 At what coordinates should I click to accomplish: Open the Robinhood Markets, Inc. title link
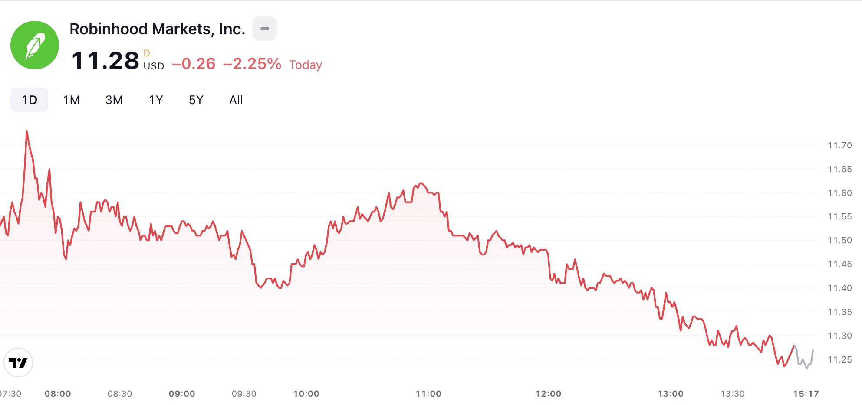pyautogui.click(x=157, y=29)
